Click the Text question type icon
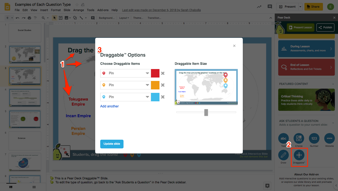 (284, 138)
